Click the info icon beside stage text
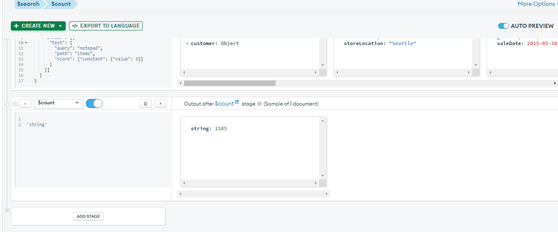Viewport: 558px width, 232px height. point(259,104)
